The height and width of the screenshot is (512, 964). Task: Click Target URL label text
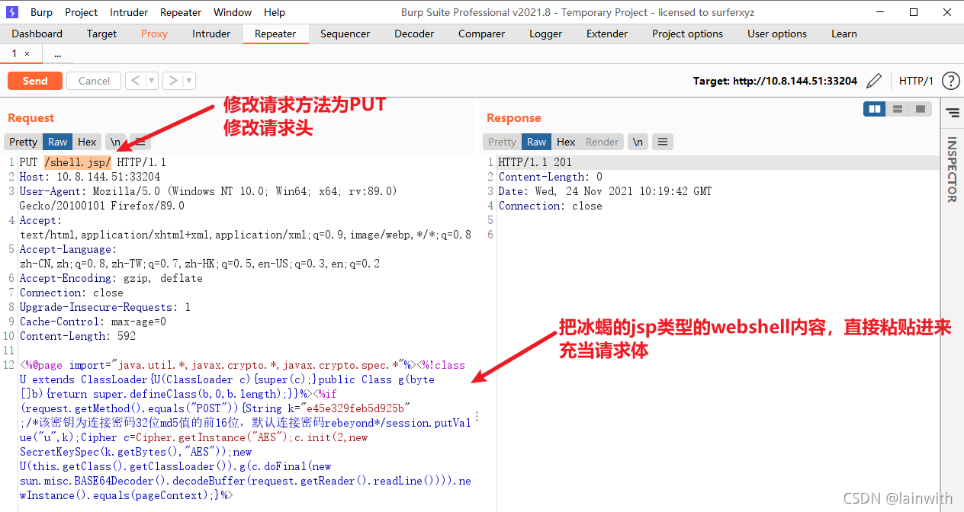(775, 81)
